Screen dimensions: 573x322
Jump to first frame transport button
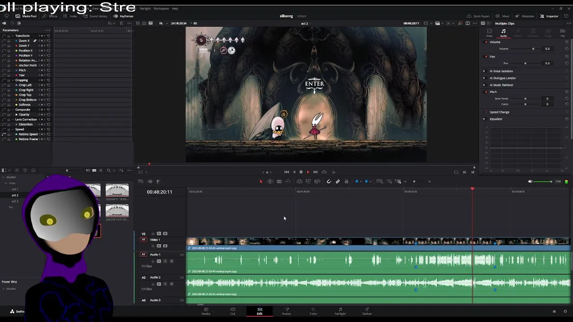286,172
